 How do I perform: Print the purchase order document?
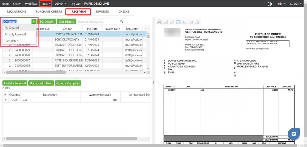159,22
